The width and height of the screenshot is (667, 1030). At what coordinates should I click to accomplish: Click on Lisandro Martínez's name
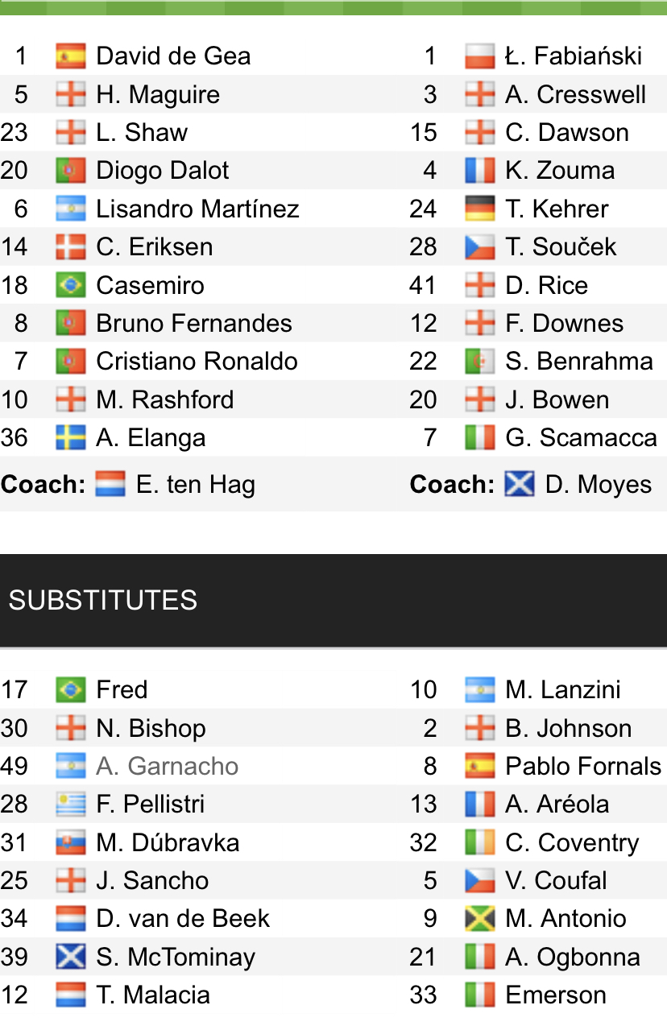click(x=197, y=209)
